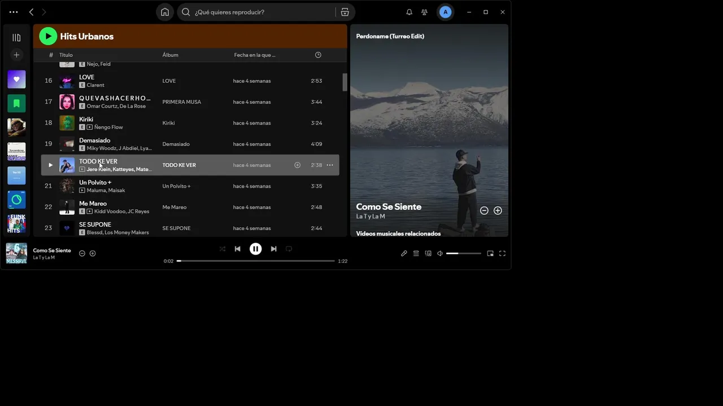
Task: Open more options for TODO KE VER
Action: [330, 165]
